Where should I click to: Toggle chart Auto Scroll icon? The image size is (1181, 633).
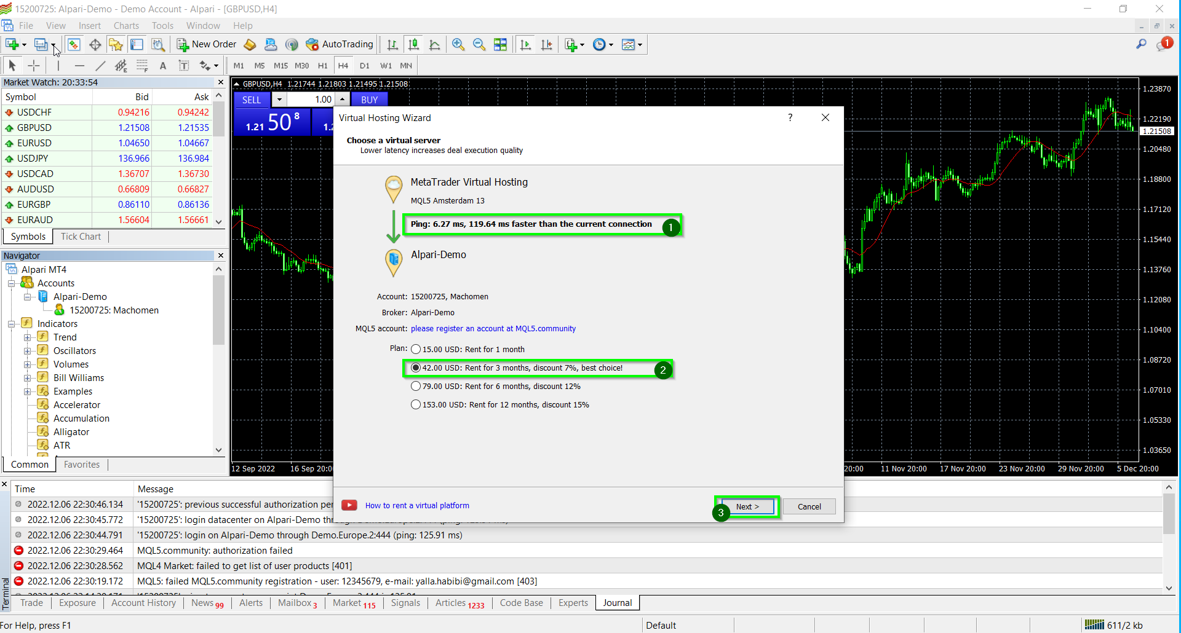click(x=525, y=44)
